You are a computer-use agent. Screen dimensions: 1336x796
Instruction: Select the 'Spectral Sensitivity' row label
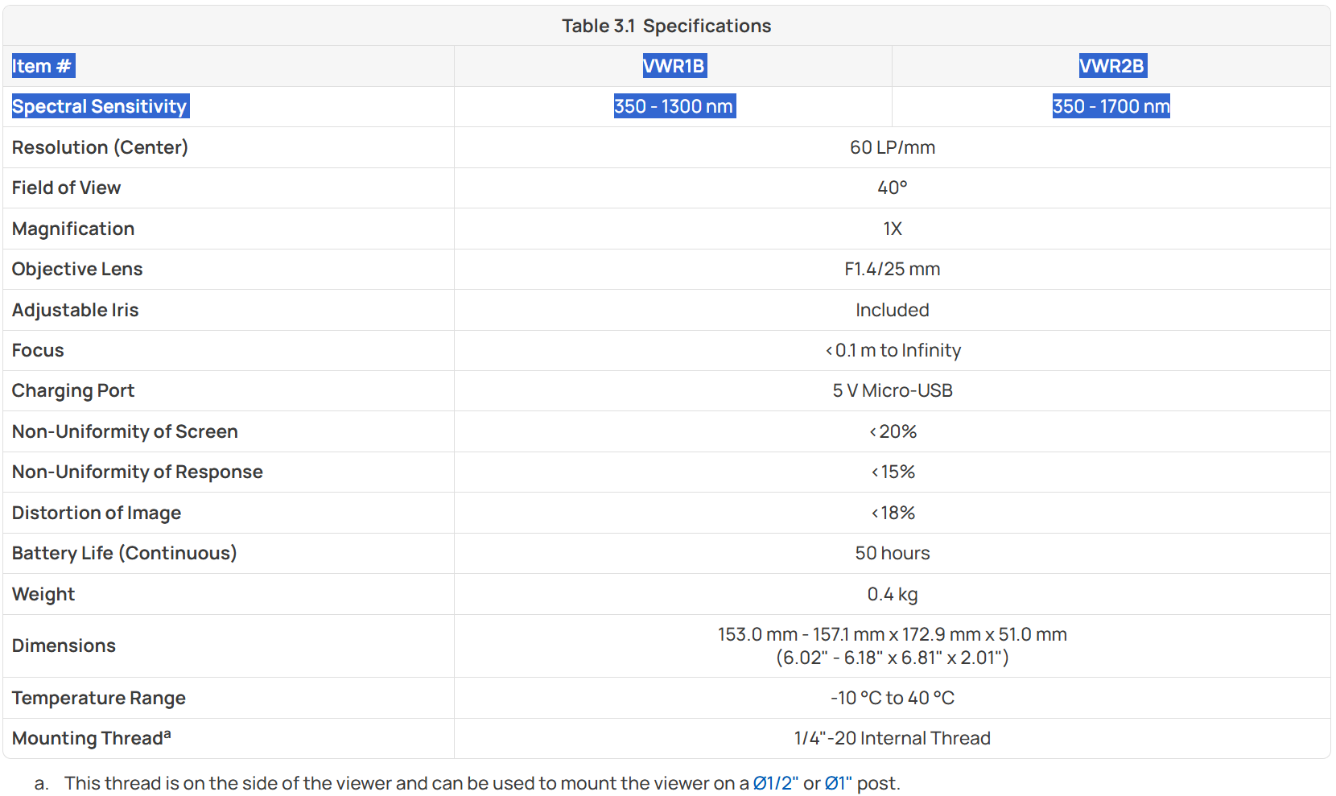click(100, 106)
